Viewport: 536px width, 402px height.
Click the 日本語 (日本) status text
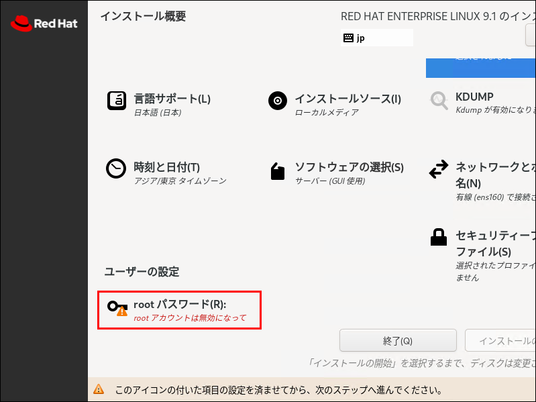[158, 113]
